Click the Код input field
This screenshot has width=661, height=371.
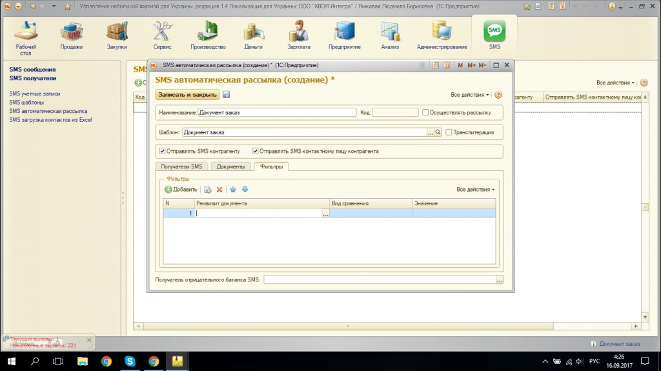[x=395, y=112]
